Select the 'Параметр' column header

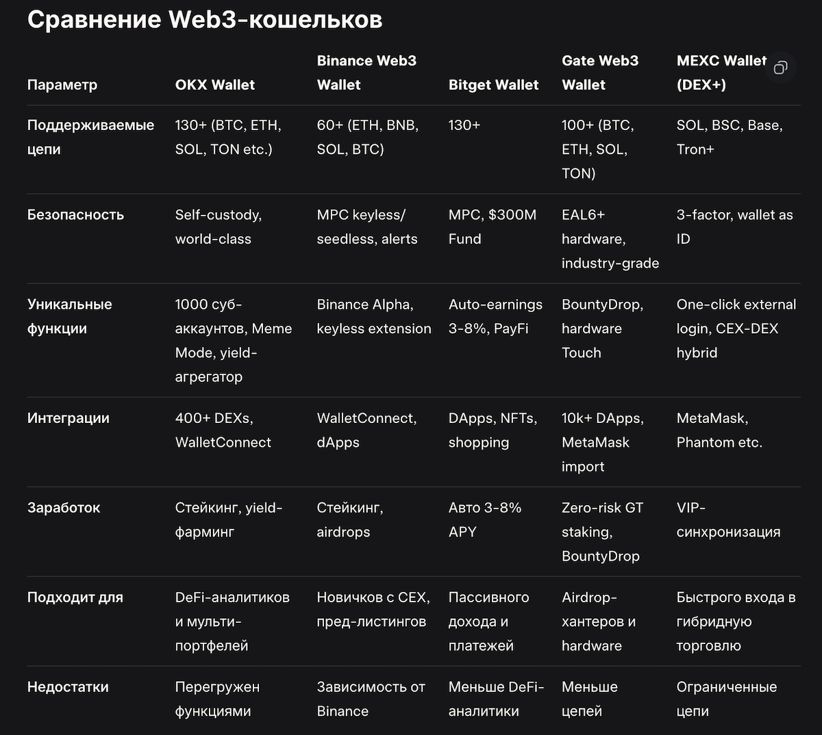click(x=62, y=85)
